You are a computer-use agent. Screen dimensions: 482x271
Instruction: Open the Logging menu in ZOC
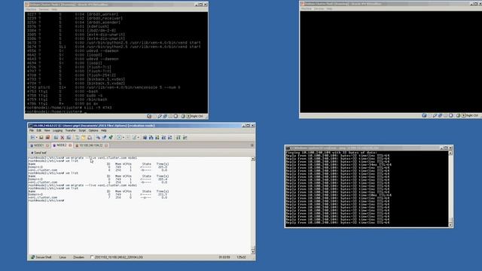[x=57, y=130]
